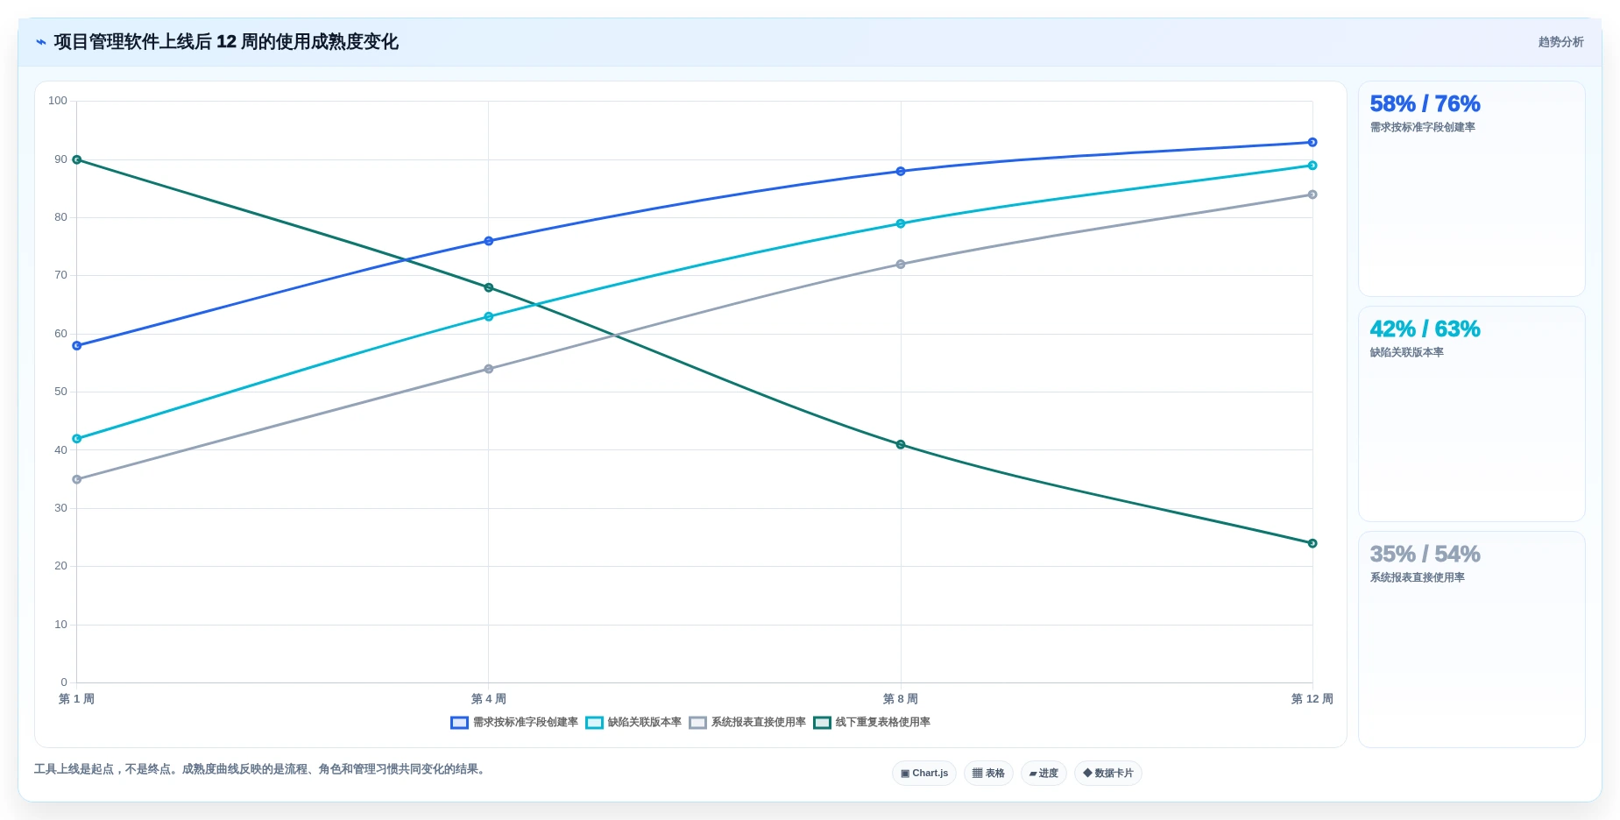This screenshot has height=820, width=1620.
Task: Click the cyan data point at 第 8 周
Action: pos(901,224)
